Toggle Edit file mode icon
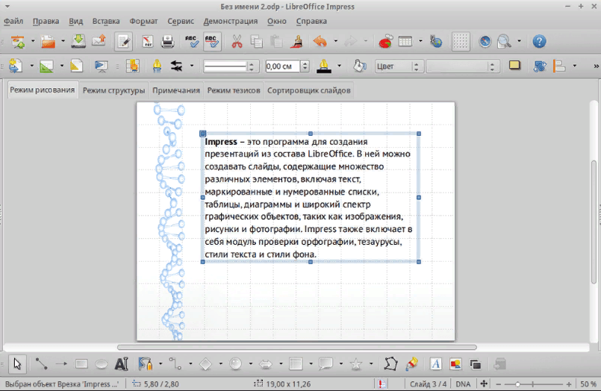601x391 pixels. coord(124,41)
